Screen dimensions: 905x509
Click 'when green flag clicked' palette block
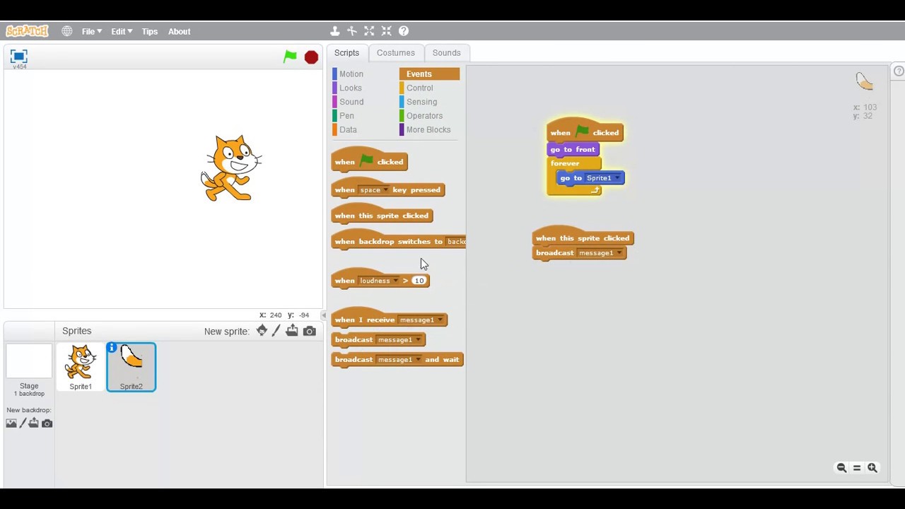[x=369, y=162]
